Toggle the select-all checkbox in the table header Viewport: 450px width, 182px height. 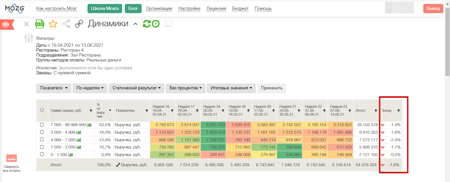pyautogui.click(x=42, y=110)
